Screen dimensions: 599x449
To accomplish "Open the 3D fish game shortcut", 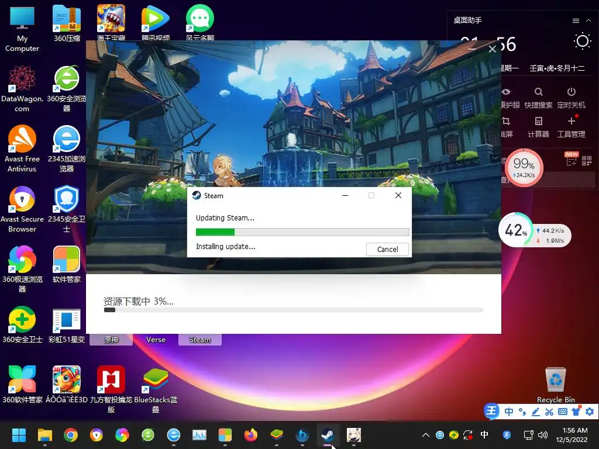I will [x=67, y=385].
